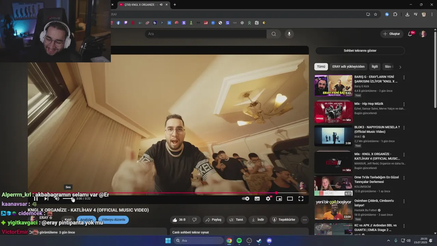Image resolution: width=437 pixels, height=246 pixels.
Task: Open the YouTube account avatar menu
Action: click(x=423, y=34)
